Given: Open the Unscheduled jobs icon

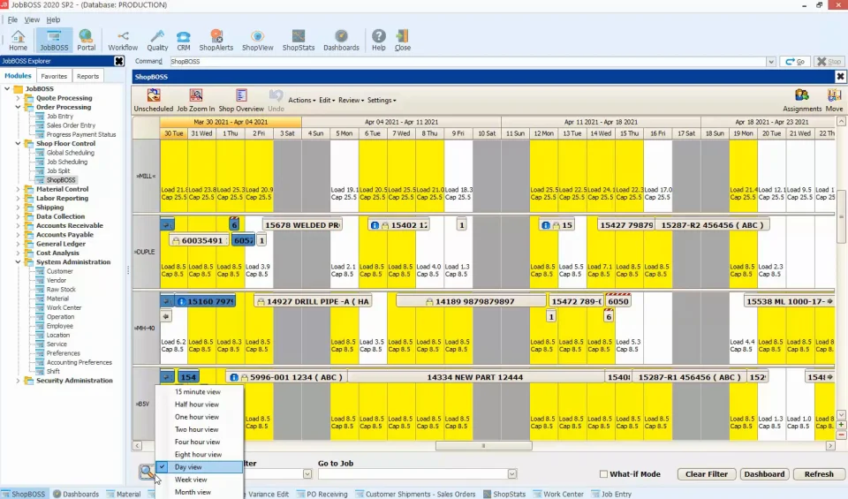Looking at the screenshot, I should coord(154,101).
